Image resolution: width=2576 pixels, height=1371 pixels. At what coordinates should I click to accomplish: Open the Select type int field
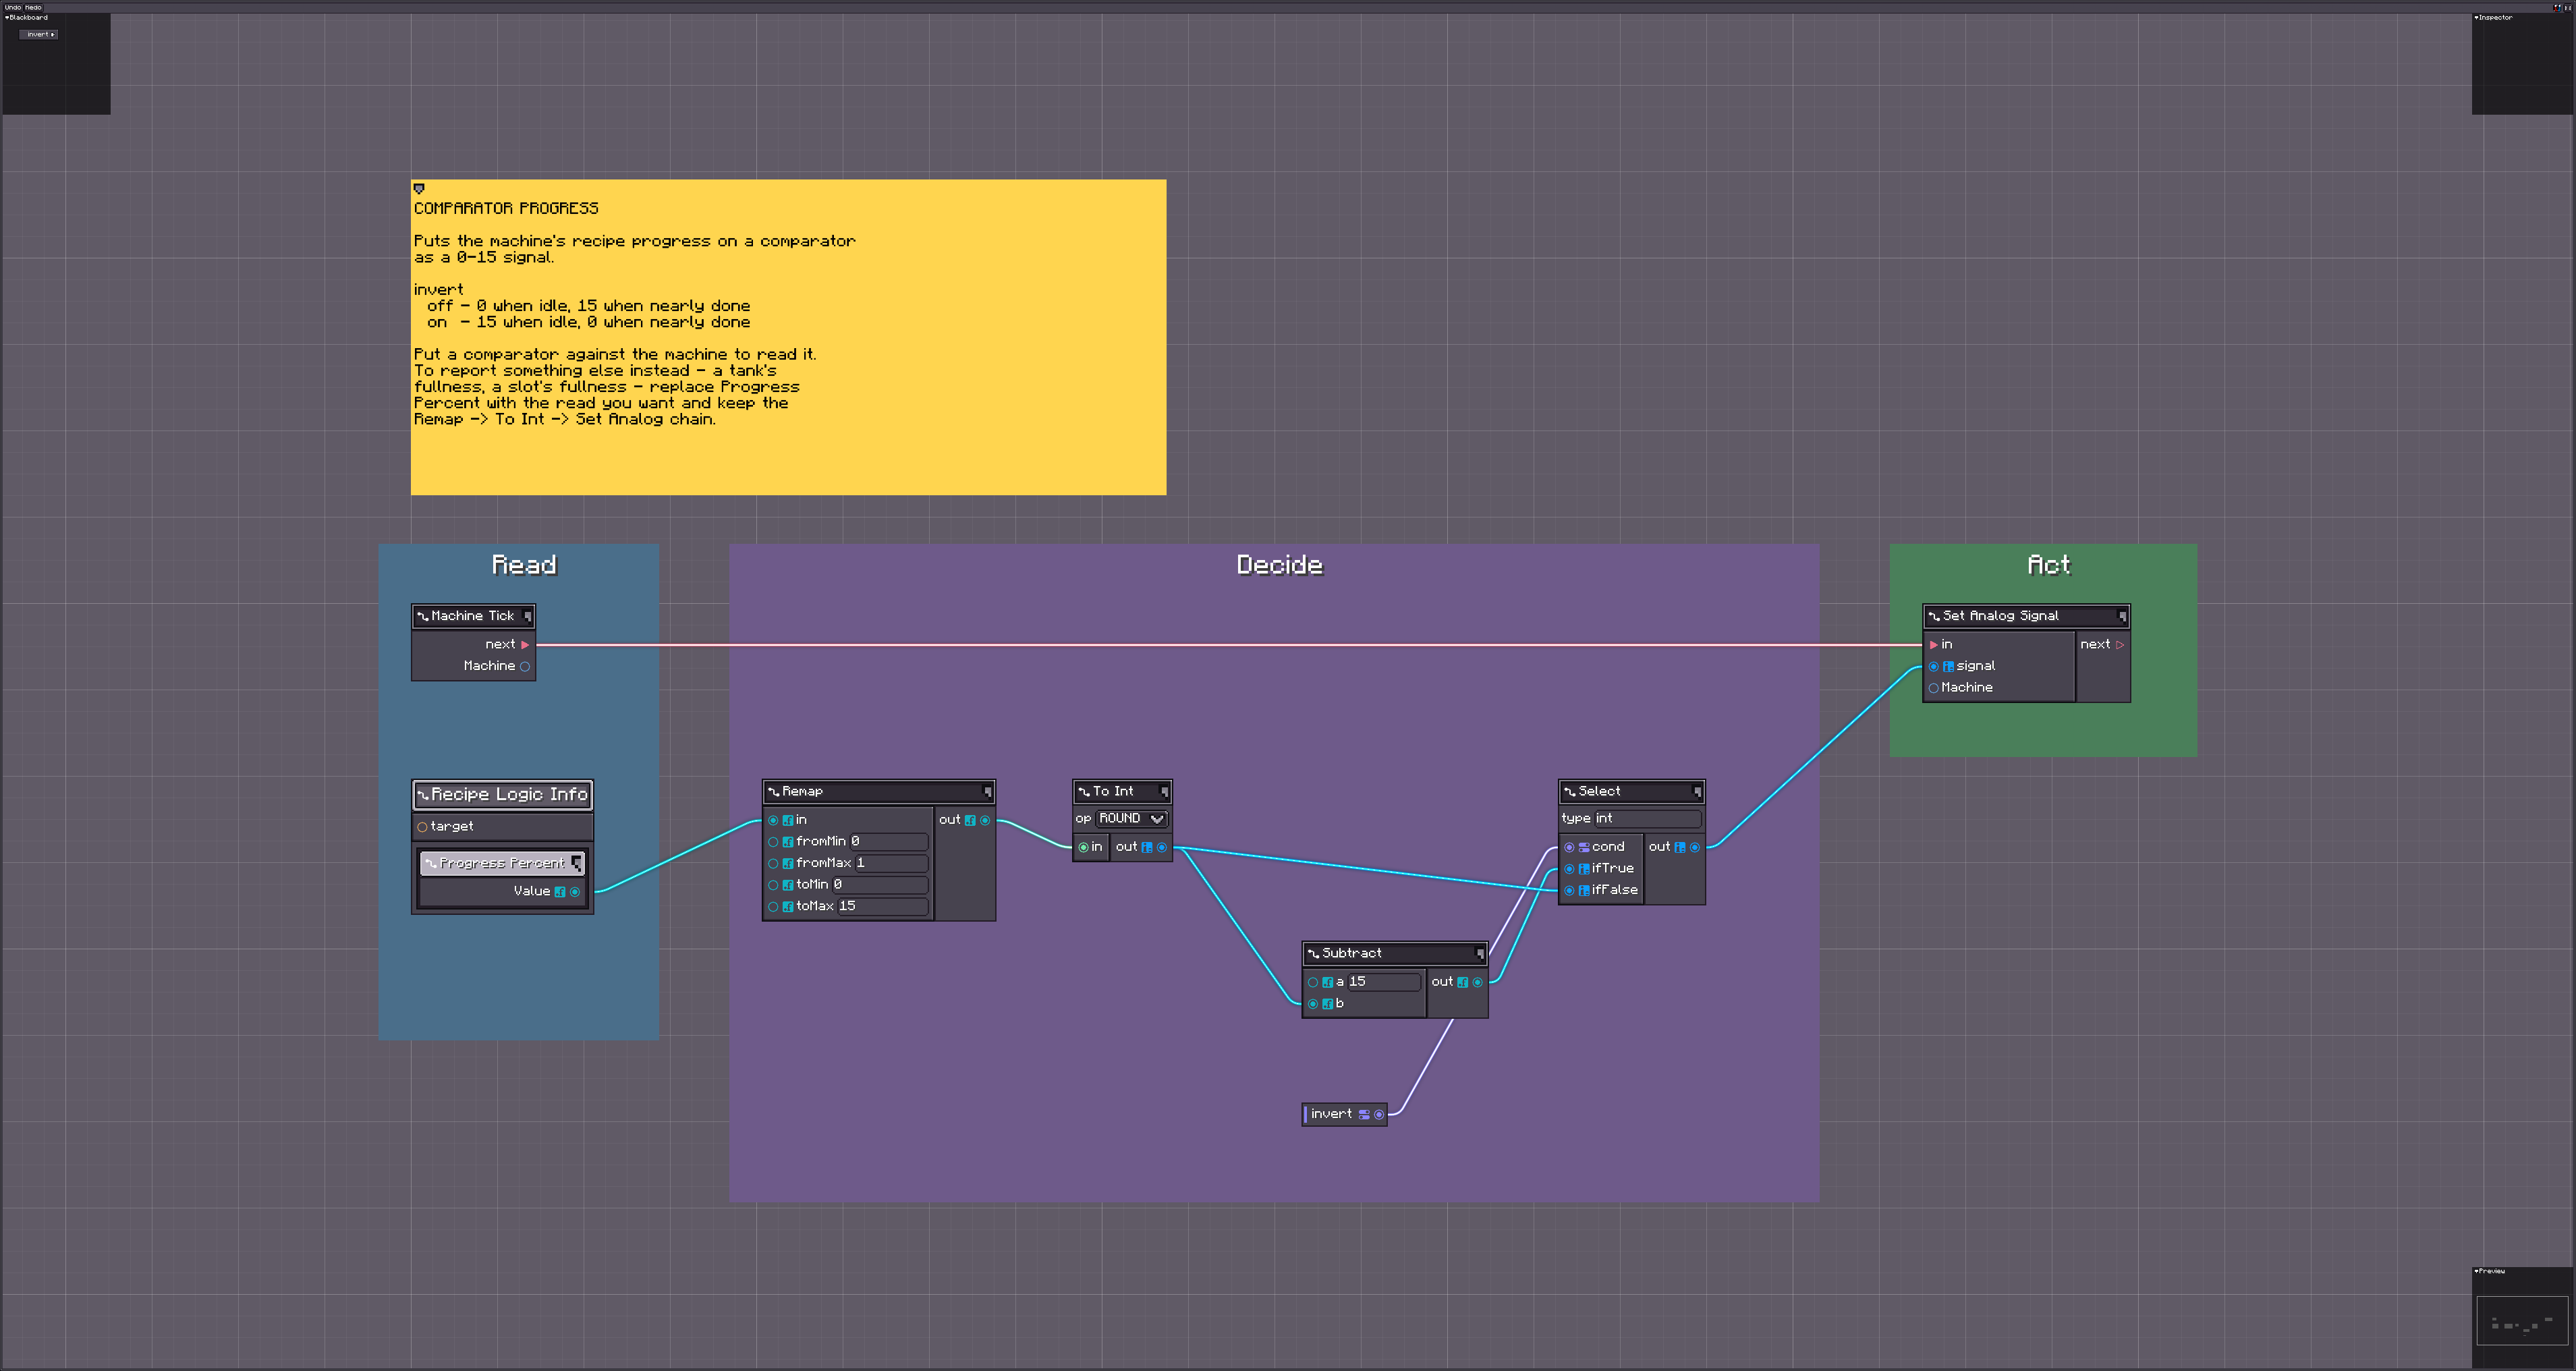click(x=1649, y=819)
